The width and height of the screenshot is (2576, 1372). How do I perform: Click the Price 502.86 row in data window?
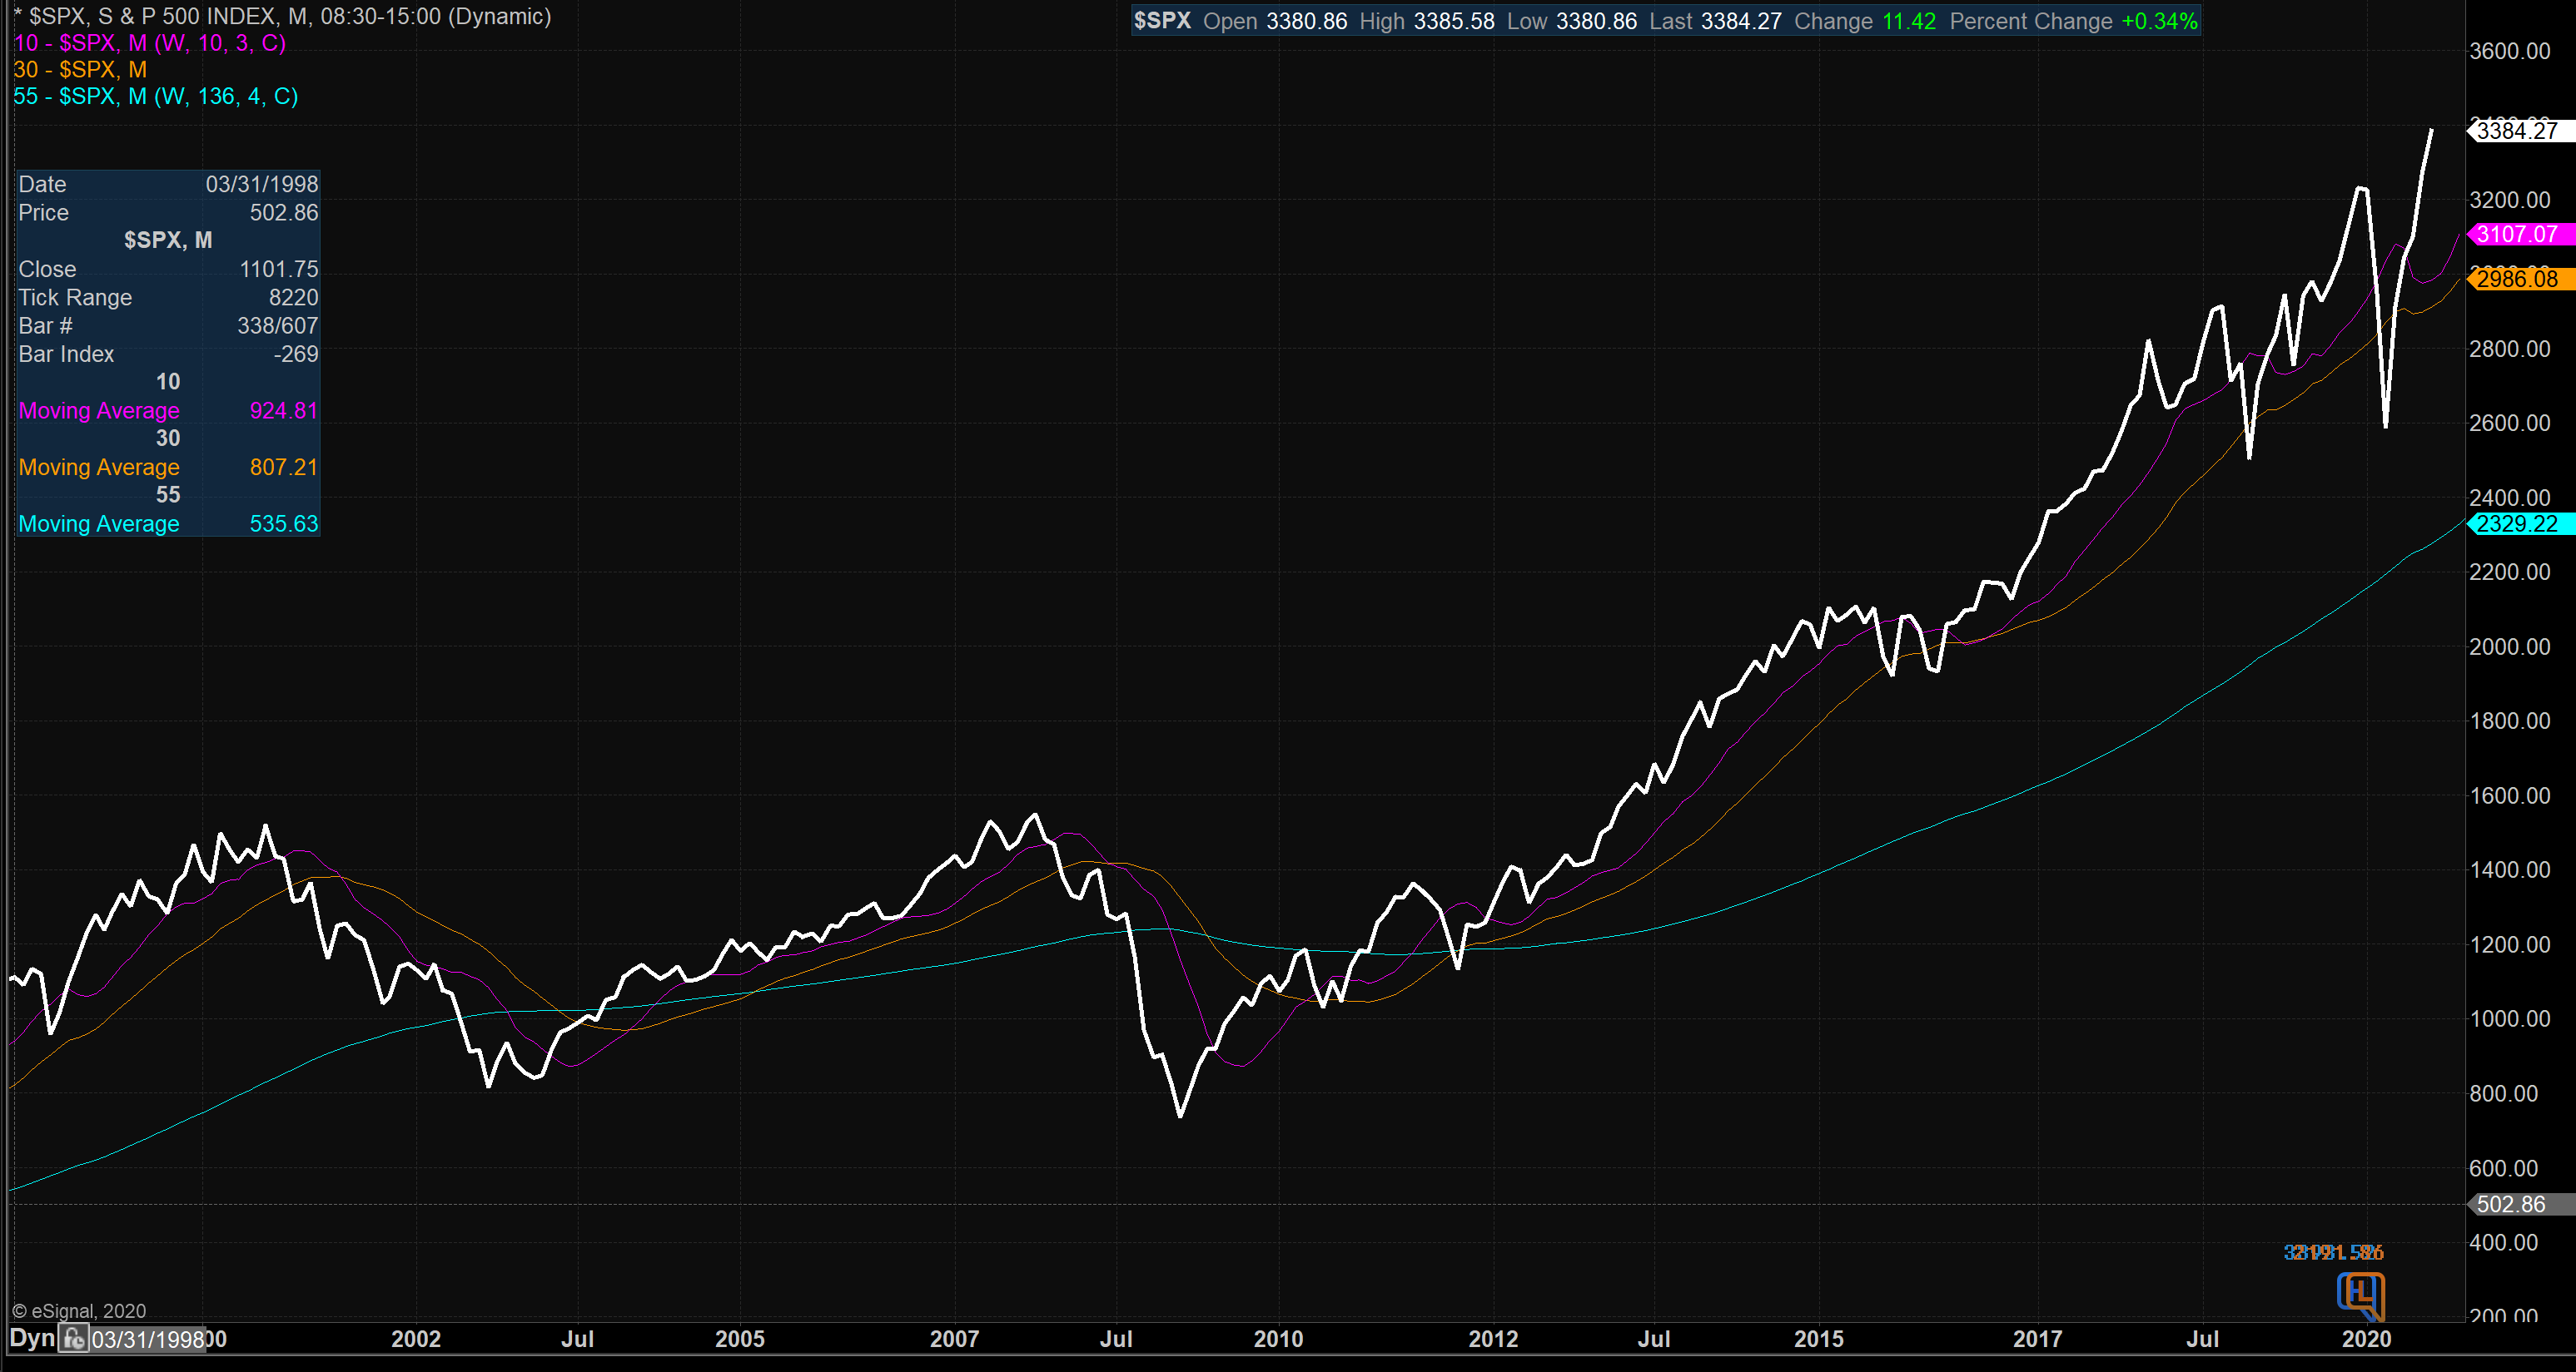coord(168,213)
